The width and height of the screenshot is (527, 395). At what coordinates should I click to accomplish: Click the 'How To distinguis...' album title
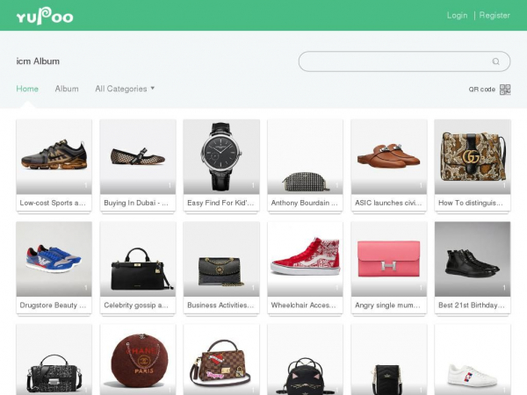click(x=471, y=203)
